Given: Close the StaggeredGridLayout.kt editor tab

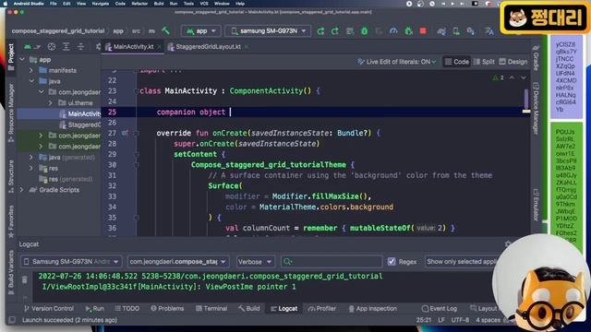Looking at the screenshot, I should [x=247, y=47].
